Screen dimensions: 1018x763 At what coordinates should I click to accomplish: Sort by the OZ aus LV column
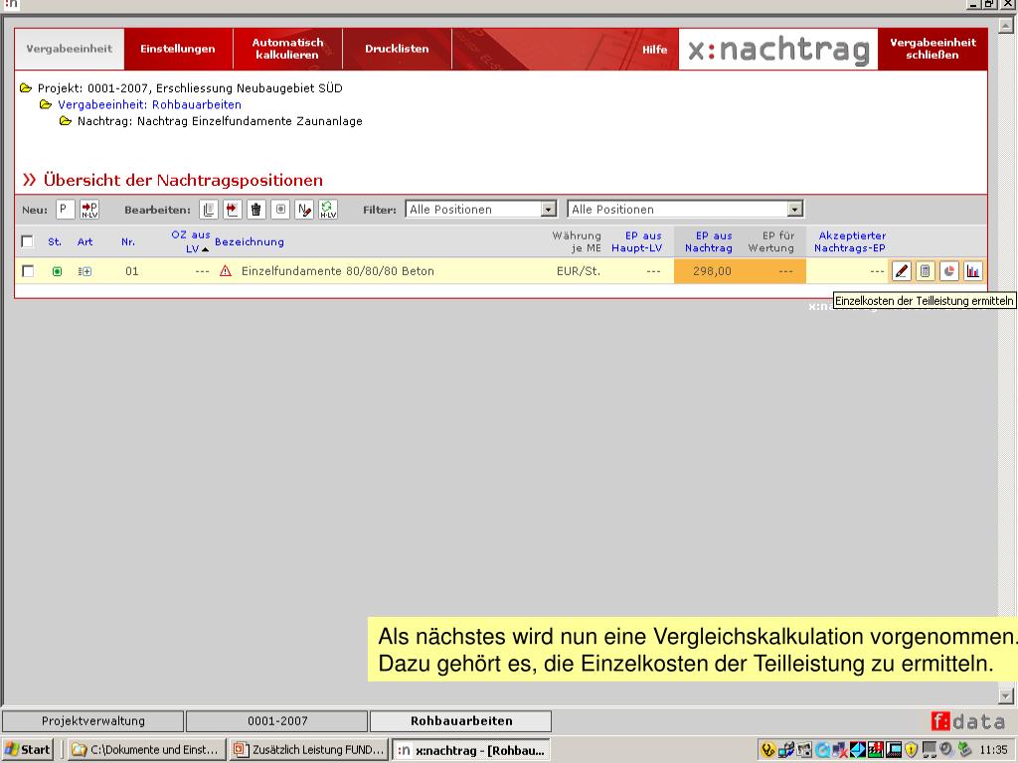click(191, 241)
